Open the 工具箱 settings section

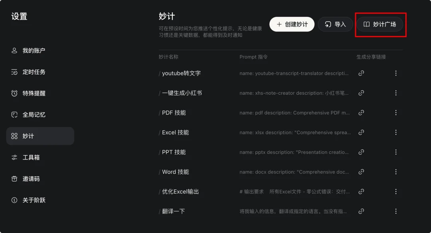(x=33, y=157)
